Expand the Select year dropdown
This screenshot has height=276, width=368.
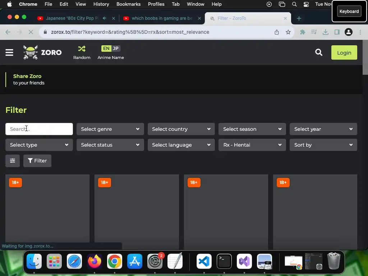pyautogui.click(x=323, y=129)
